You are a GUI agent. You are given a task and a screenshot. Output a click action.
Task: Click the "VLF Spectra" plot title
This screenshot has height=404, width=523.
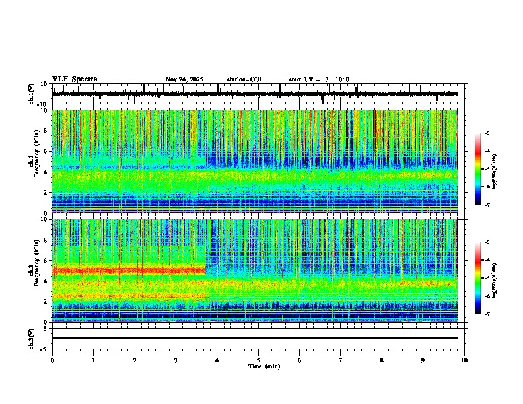click(x=75, y=79)
